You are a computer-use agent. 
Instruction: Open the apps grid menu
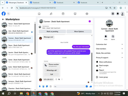pos(113,14)
